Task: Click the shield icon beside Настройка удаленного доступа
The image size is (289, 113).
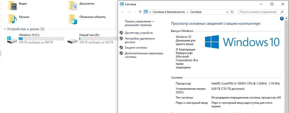Action: click(121, 38)
